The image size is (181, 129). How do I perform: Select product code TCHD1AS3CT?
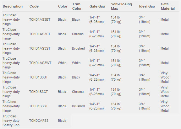coord(40,34)
